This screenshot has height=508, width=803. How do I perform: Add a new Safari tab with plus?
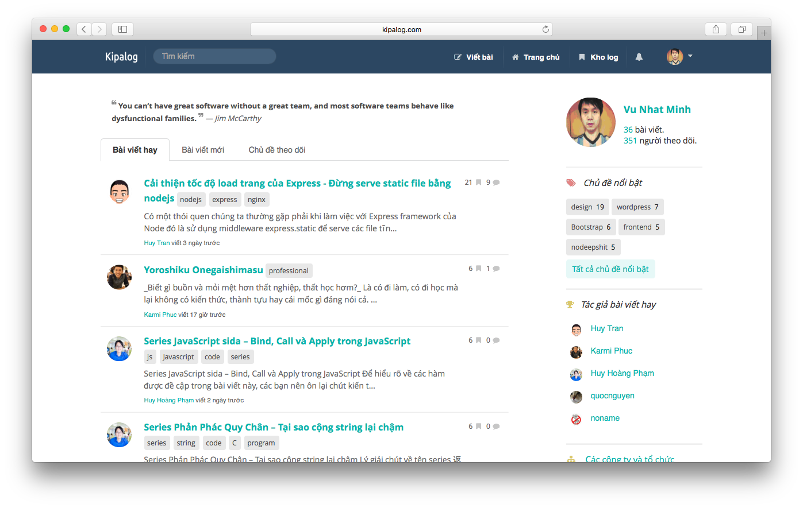pos(763,33)
